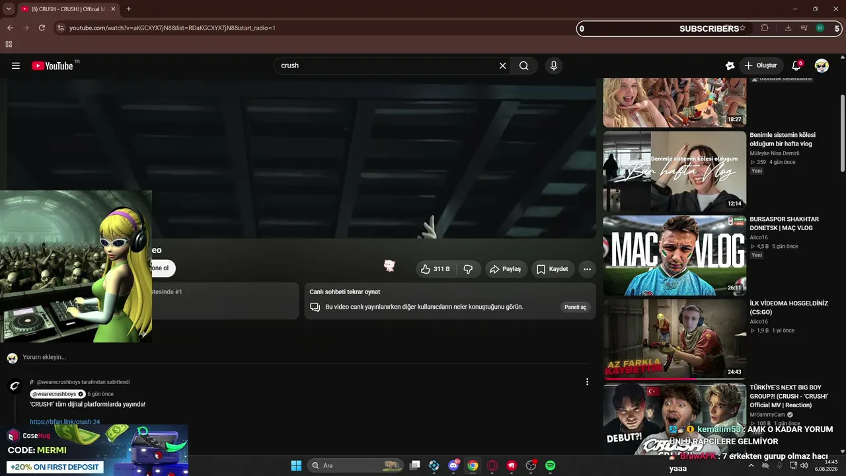Share the video using Paylaş
Viewport: 846px width, 476px height.
click(506, 269)
